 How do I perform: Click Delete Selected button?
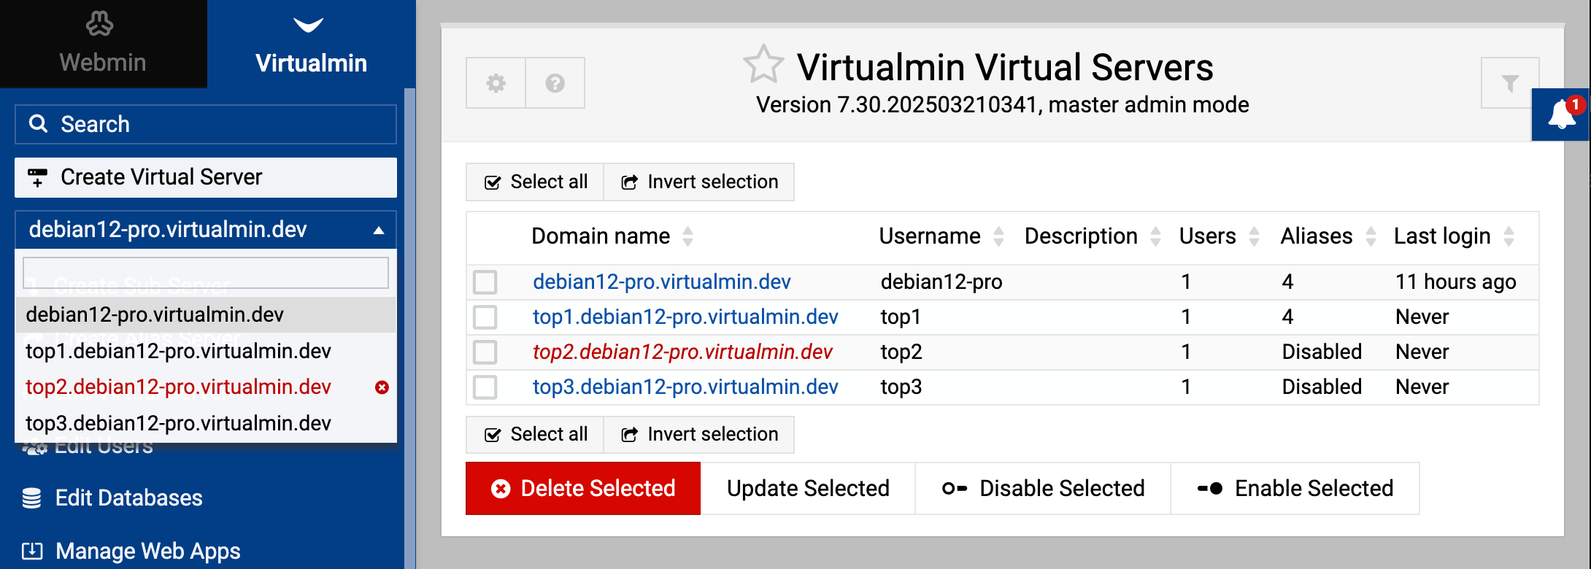pos(583,488)
